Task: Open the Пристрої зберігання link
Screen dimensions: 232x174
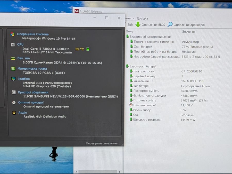Action: click(x=33, y=92)
